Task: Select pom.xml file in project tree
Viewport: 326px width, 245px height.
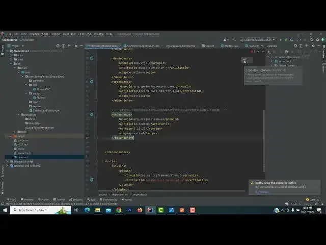Action: (22, 157)
